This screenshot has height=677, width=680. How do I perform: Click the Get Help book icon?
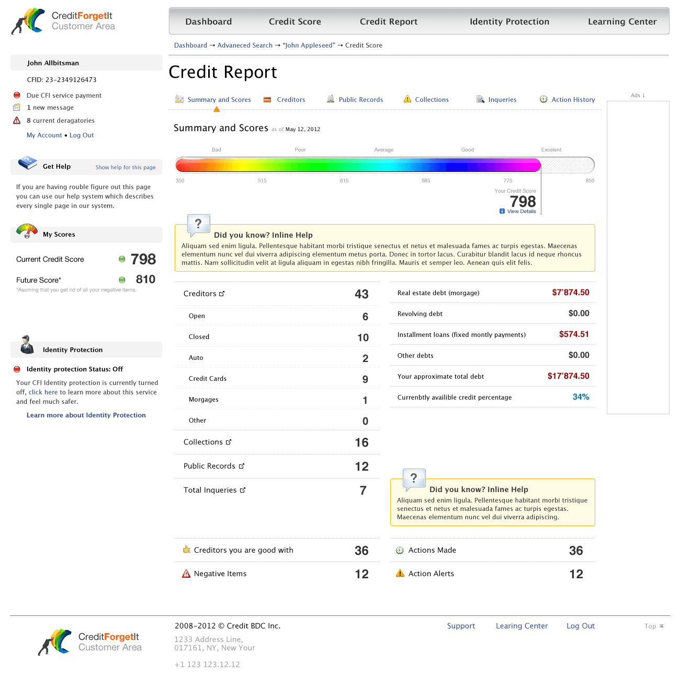27,163
